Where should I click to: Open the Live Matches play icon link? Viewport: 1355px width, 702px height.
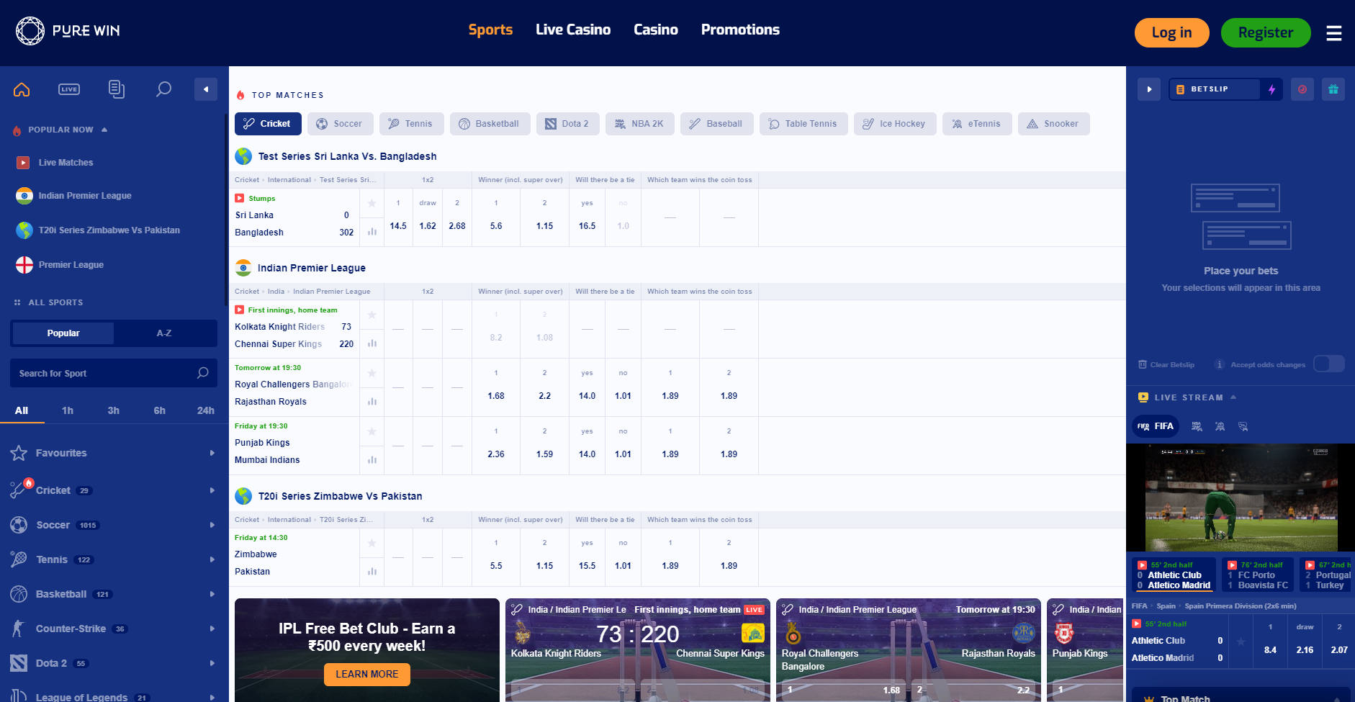24,163
